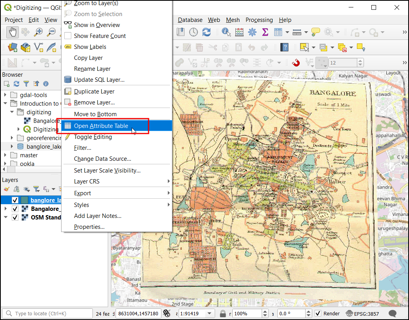Open Layer Styling paintbrush icon

(7, 189)
